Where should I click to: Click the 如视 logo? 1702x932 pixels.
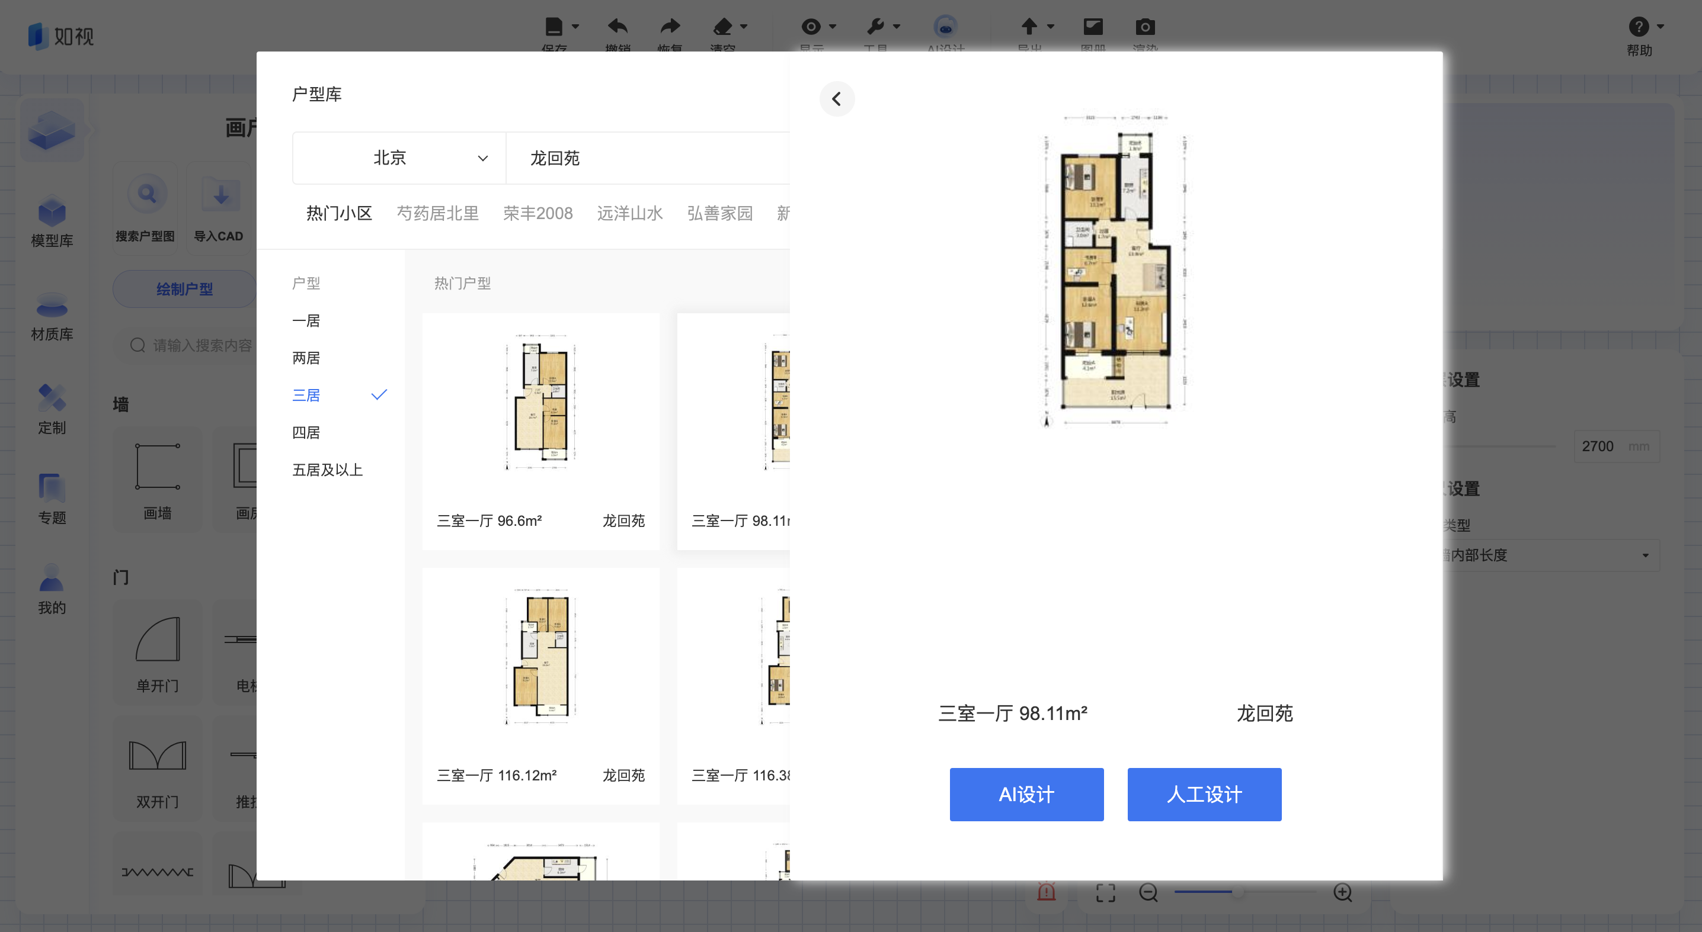62,36
